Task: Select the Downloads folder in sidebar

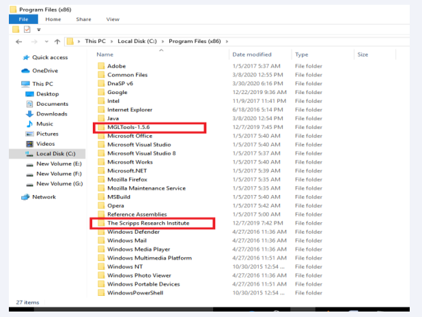Action: tap(51, 114)
